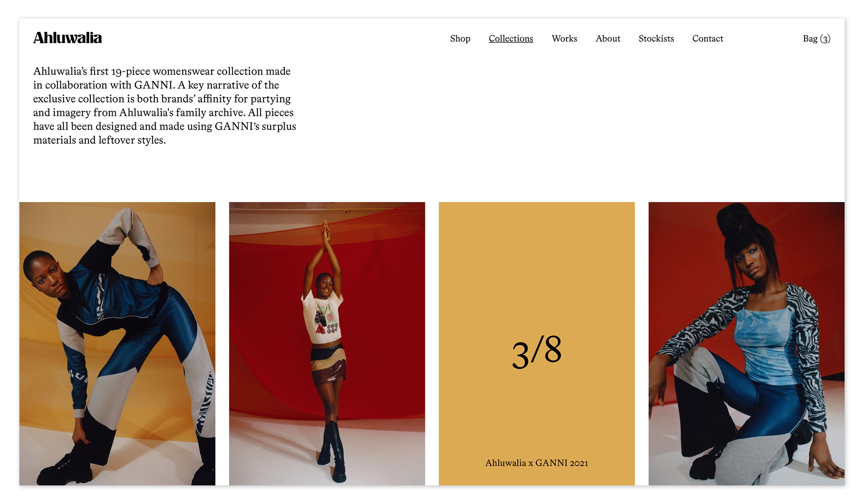View the Stockists page

pyautogui.click(x=656, y=38)
